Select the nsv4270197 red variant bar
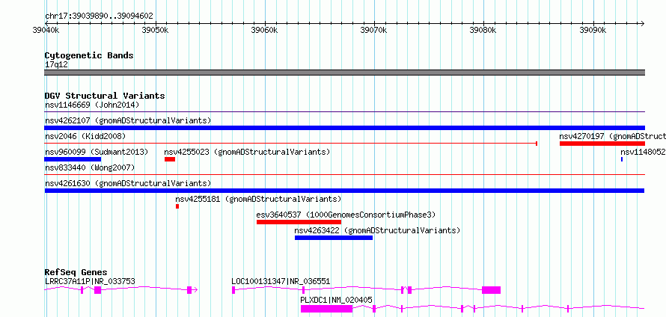This screenshot has width=666, height=317. click(x=602, y=144)
